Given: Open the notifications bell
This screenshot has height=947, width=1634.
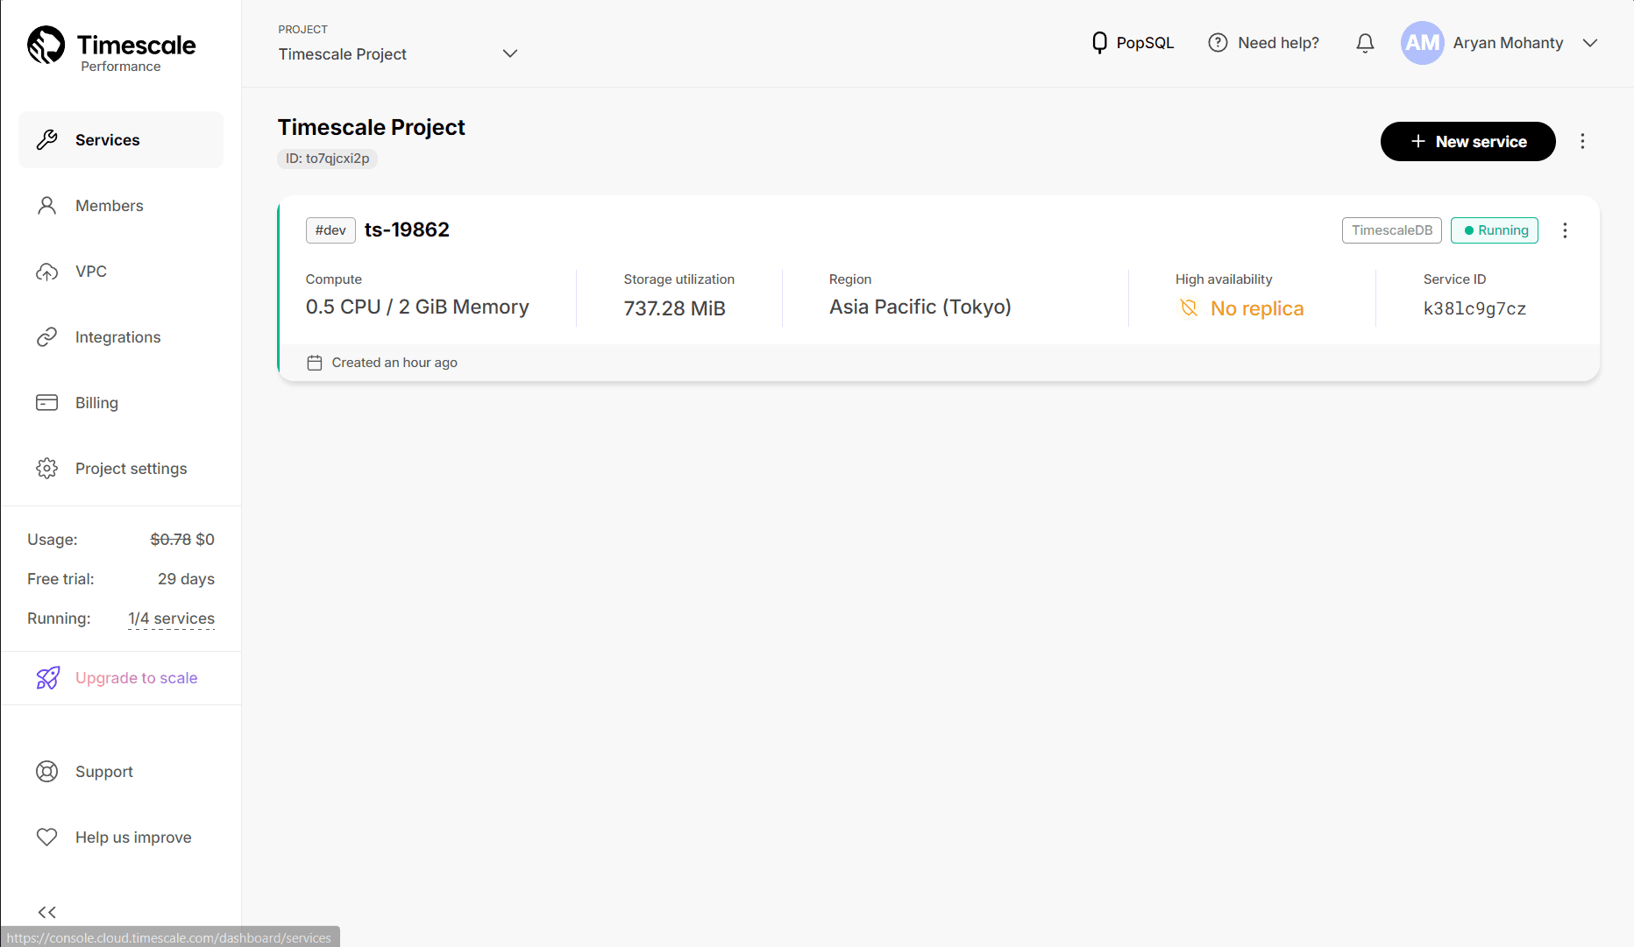Looking at the screenshot, I should tap(1365, 43).
